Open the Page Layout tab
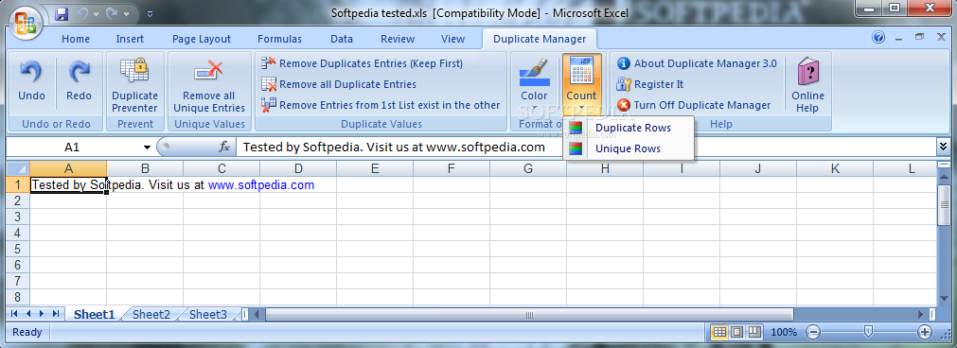 [202, 39]
